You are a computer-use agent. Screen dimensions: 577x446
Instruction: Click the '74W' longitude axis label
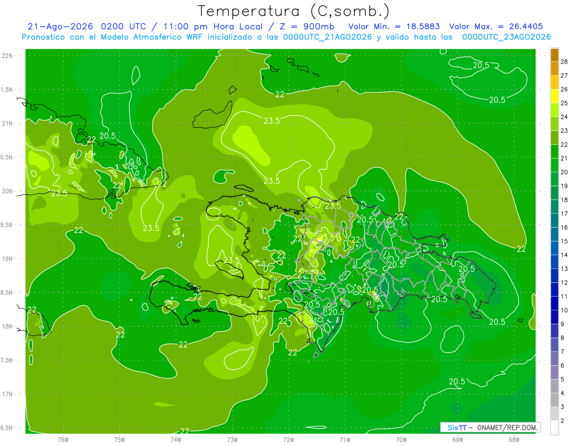pos(176,440)
